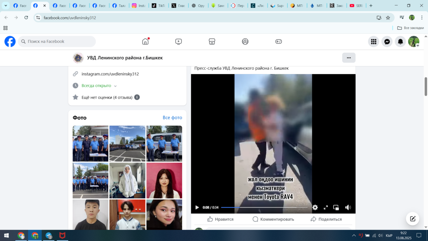Viewport: 428px width, 241px height.
Task: Open the Facebook Gaming icon
Action: click(x=279, y=42)
